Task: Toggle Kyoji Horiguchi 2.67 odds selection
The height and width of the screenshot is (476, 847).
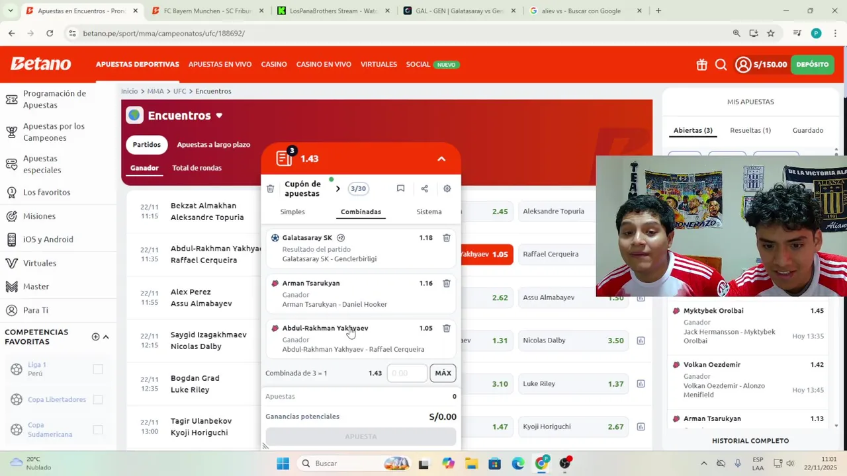Action: tap(573, 426)
